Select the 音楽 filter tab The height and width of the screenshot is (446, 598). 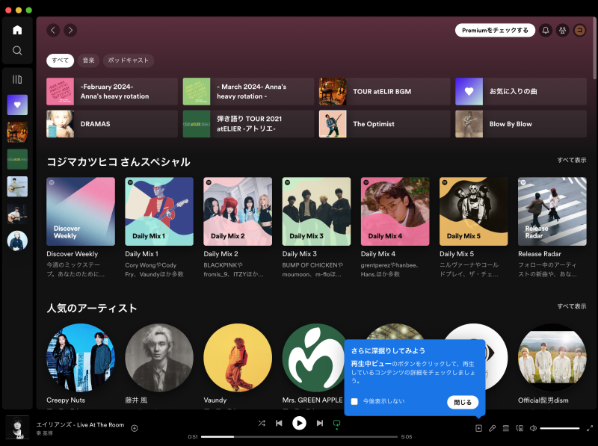tap(88, 61)
